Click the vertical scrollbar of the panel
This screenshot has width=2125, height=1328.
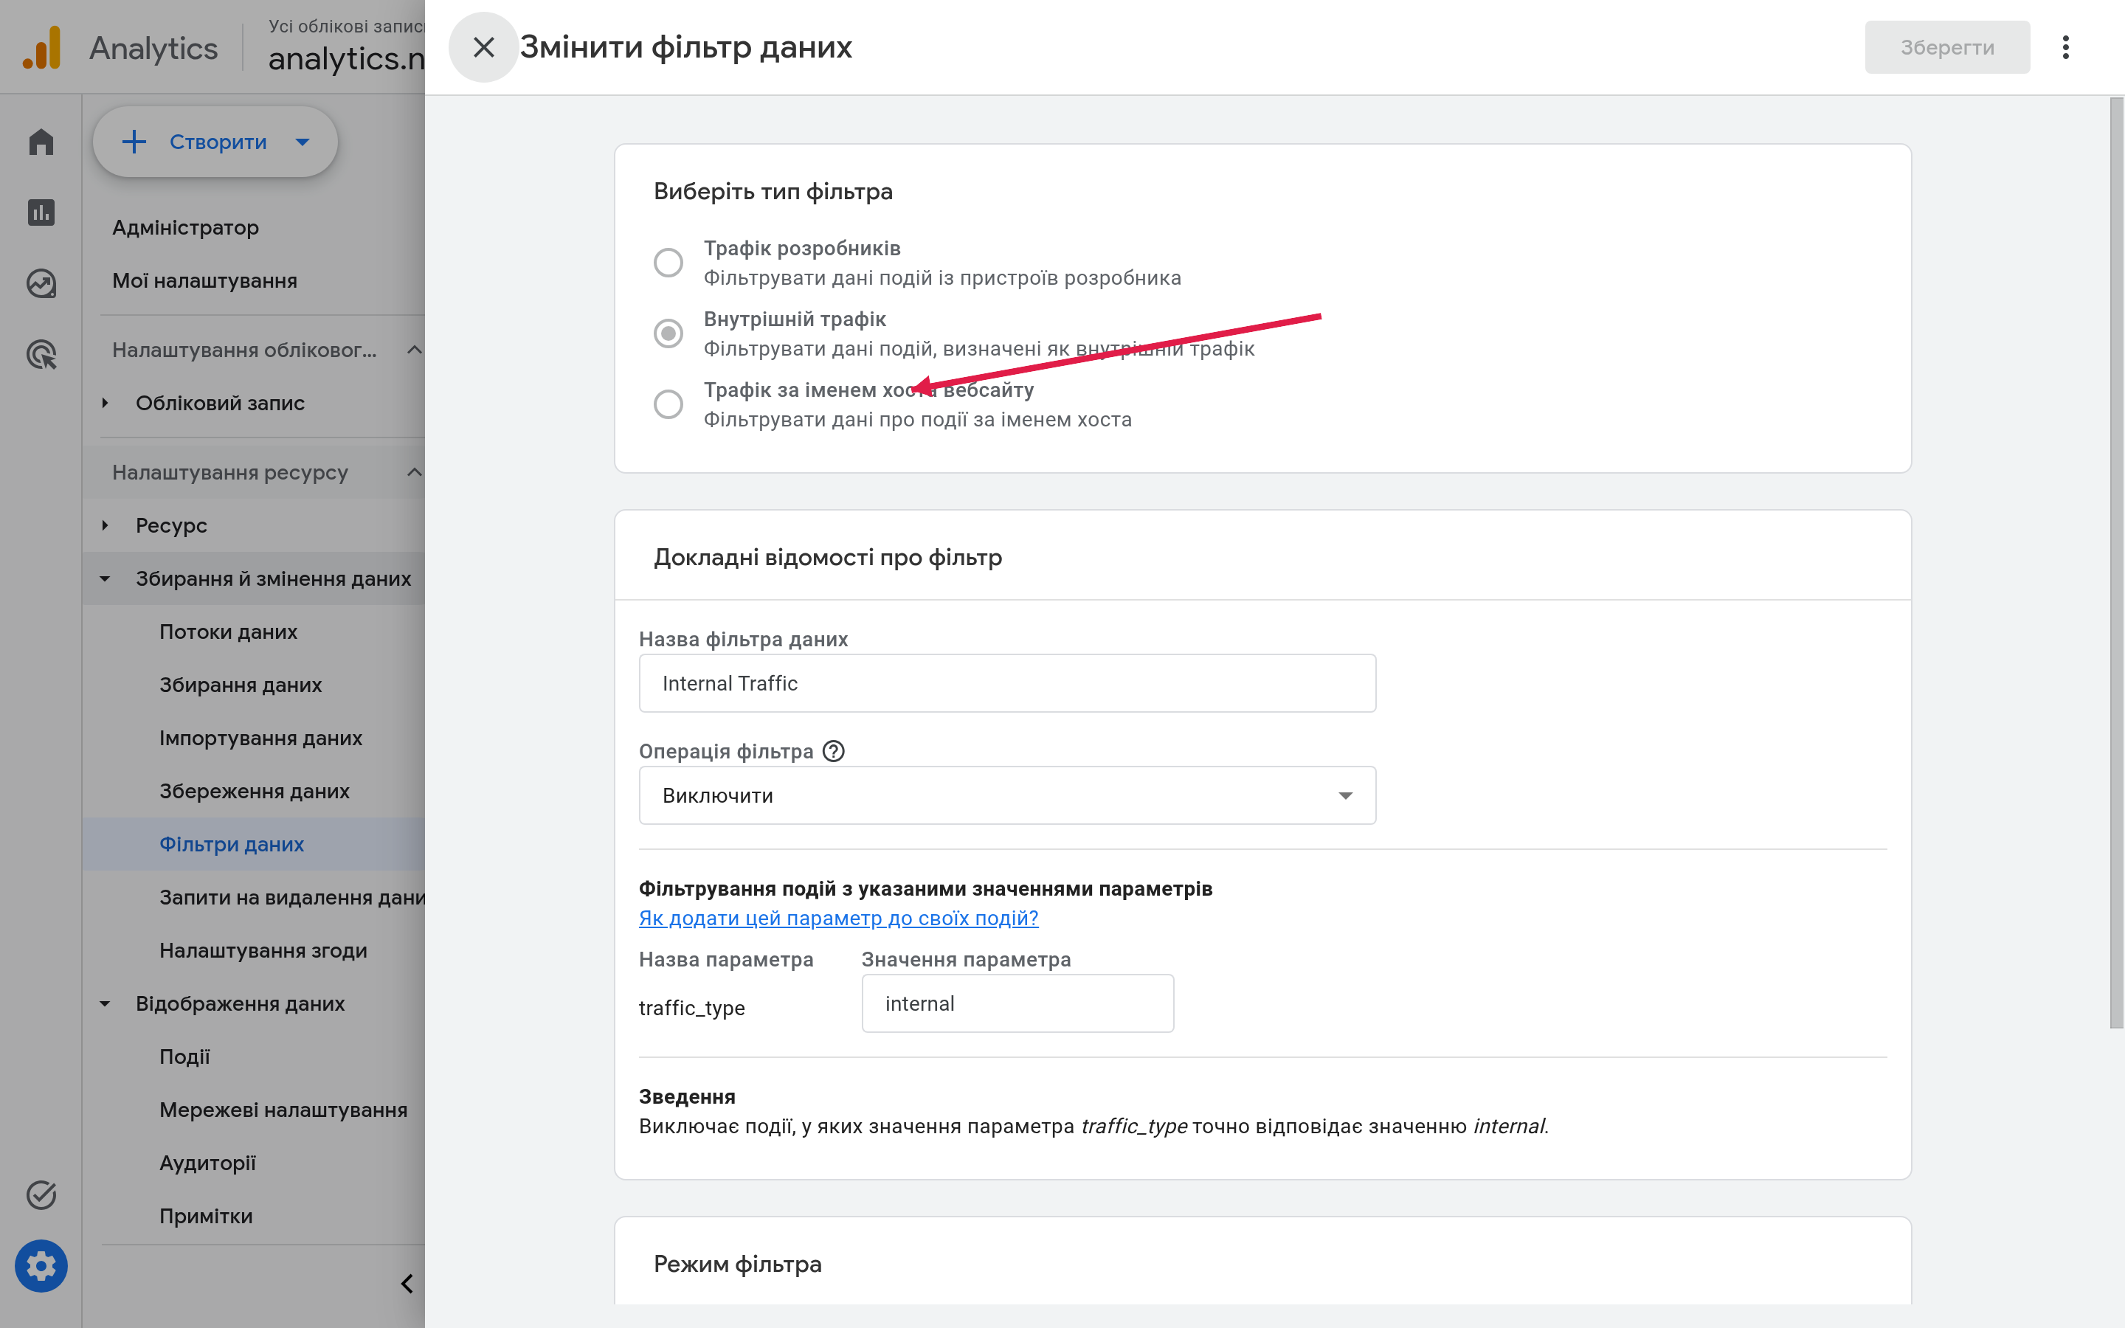[x=2116, y=562]
